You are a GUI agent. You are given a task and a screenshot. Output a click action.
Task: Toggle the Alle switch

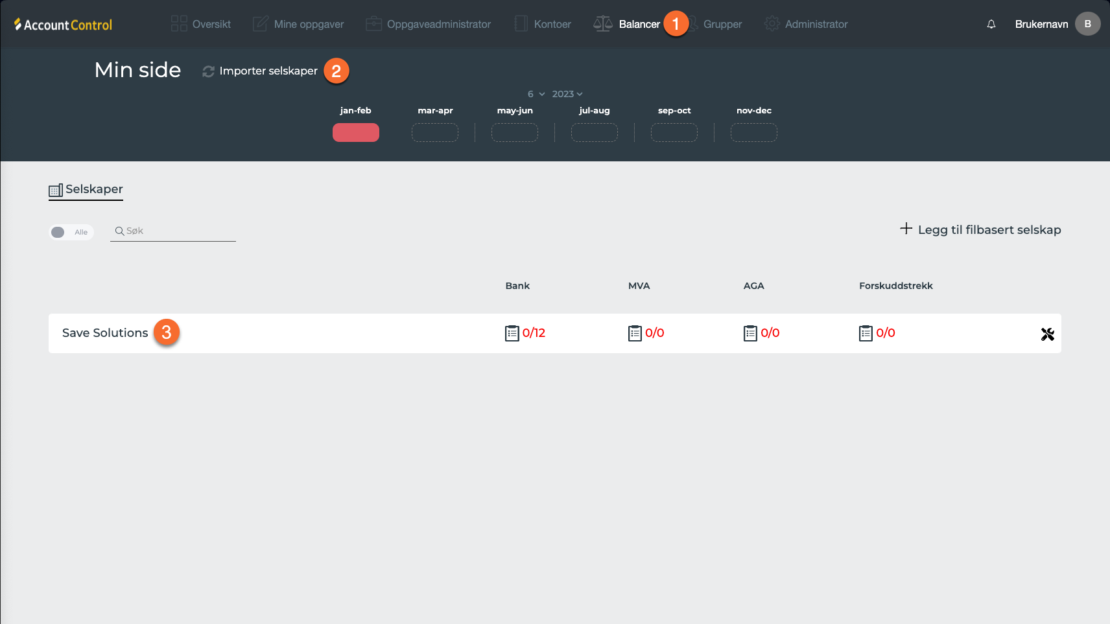(59, 232)
